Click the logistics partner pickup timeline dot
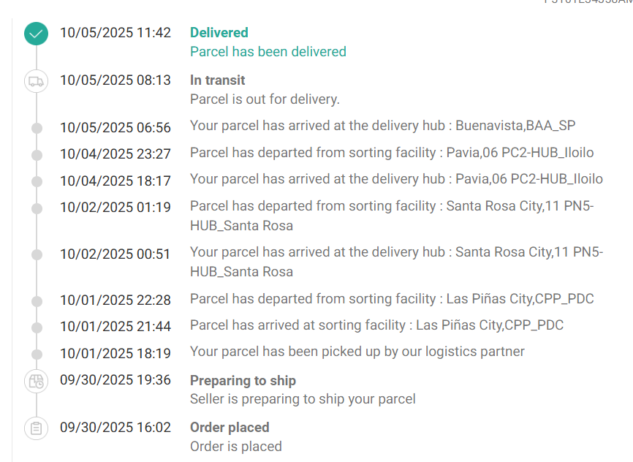 click(x=37, y=353)
